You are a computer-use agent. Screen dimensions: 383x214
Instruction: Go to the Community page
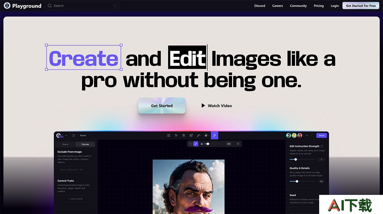pyautogui.click(x=298, y=6)
